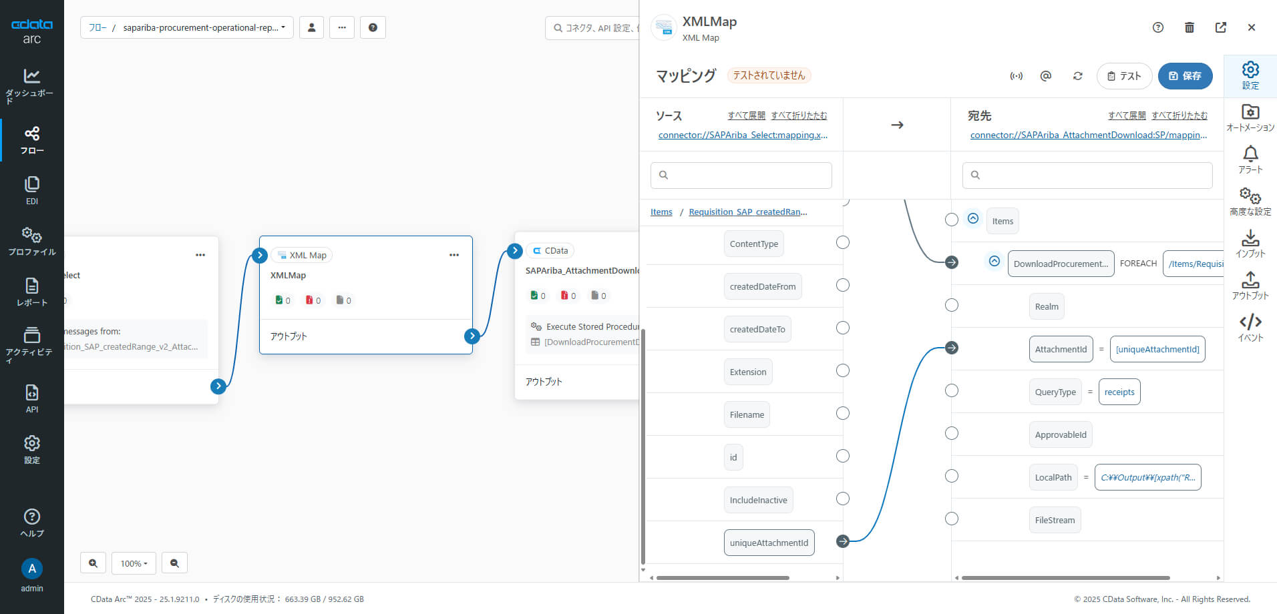Switch to the Automation tab
This screenshot has height=614, width=1277.
[1250, 117]
